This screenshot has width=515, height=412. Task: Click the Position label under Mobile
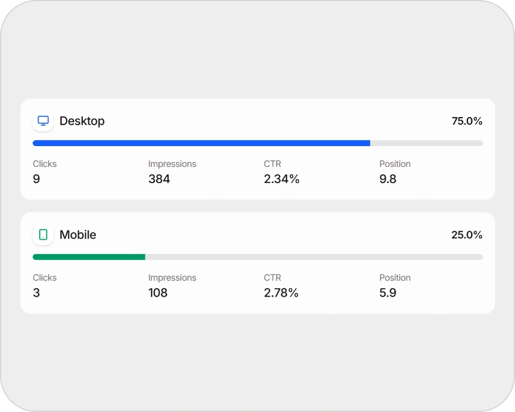pos(395,278)
